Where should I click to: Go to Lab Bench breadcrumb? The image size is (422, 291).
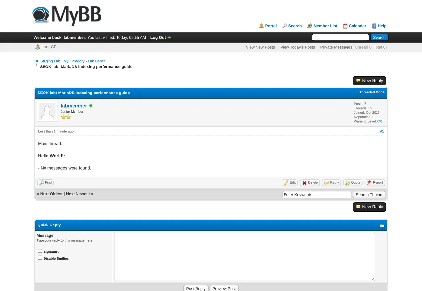(97, 61)
